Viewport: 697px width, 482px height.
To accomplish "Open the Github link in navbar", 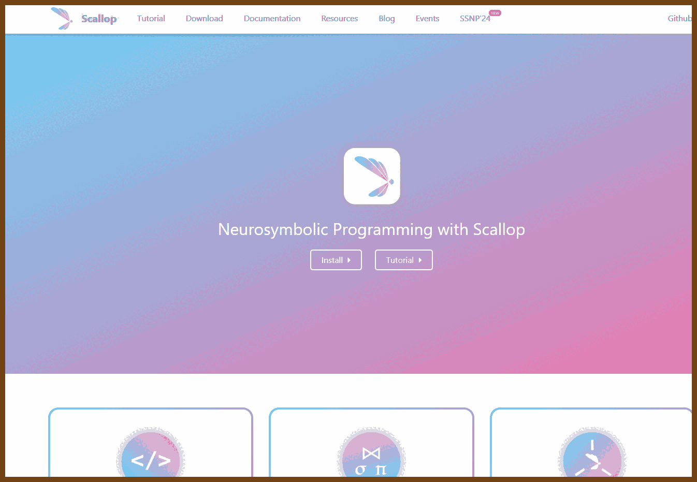I will [x=679, y=19].
